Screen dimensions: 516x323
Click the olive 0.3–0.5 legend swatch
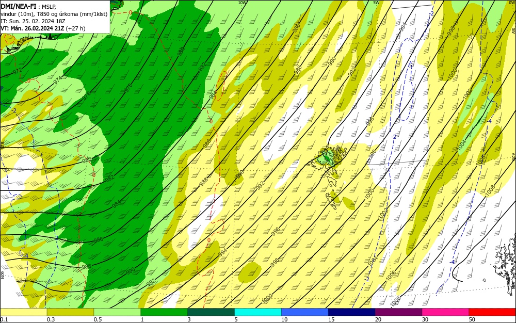(70, 313)
